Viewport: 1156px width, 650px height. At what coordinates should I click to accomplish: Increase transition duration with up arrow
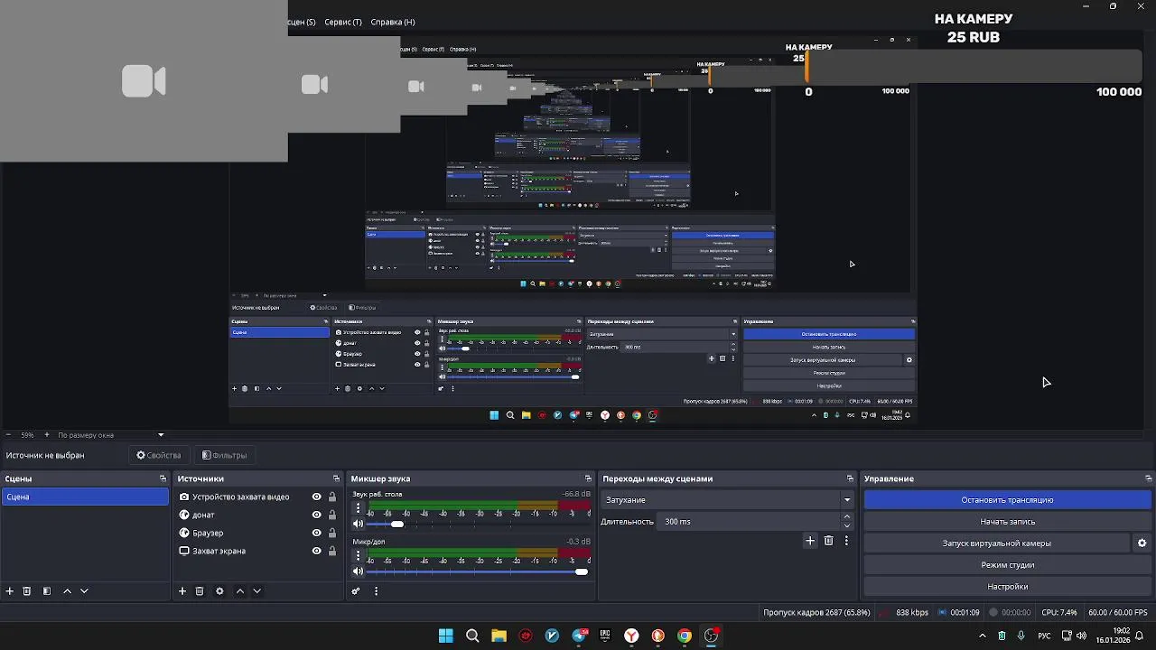point(847,517)
